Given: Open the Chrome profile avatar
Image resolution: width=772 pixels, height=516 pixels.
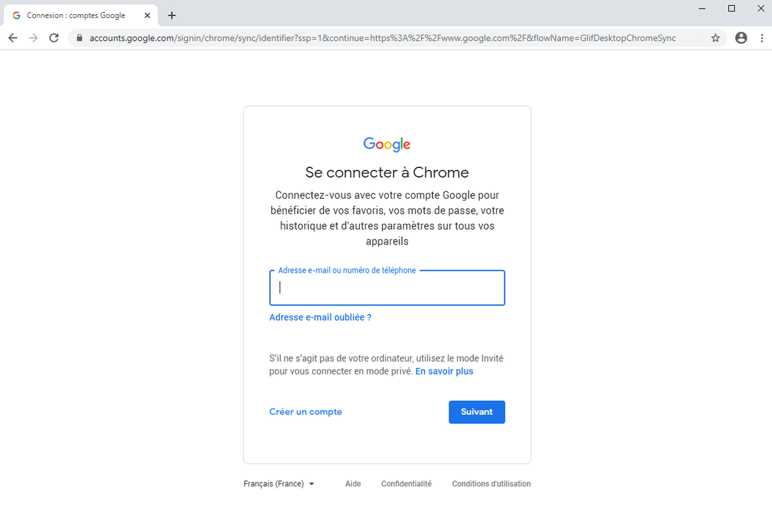Looking at the screenshot, I should pos(740,38).
